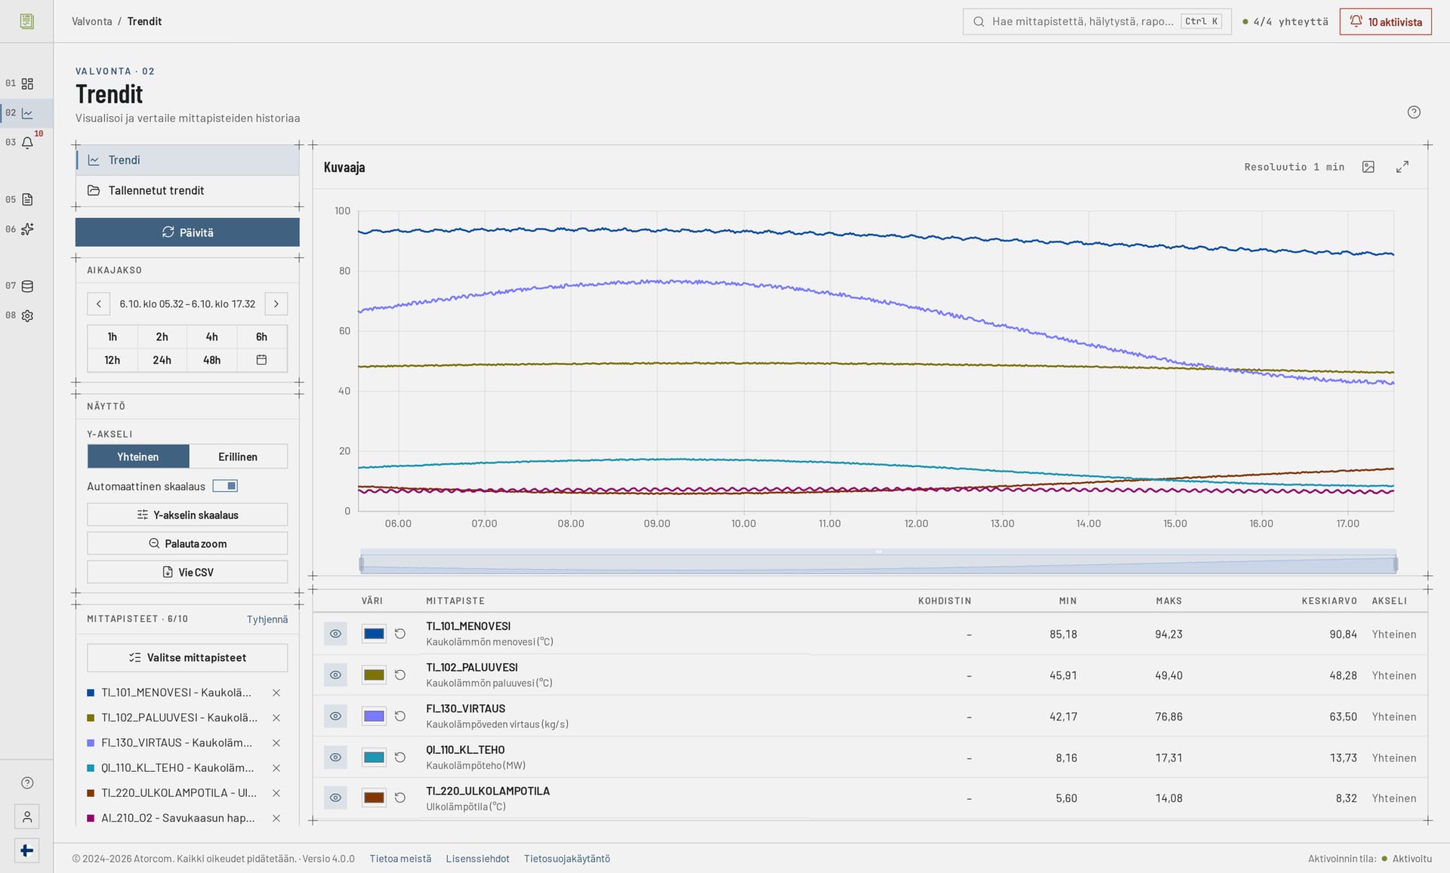
Task: Click Palauta zoom
Action: (x=187, y=544)
